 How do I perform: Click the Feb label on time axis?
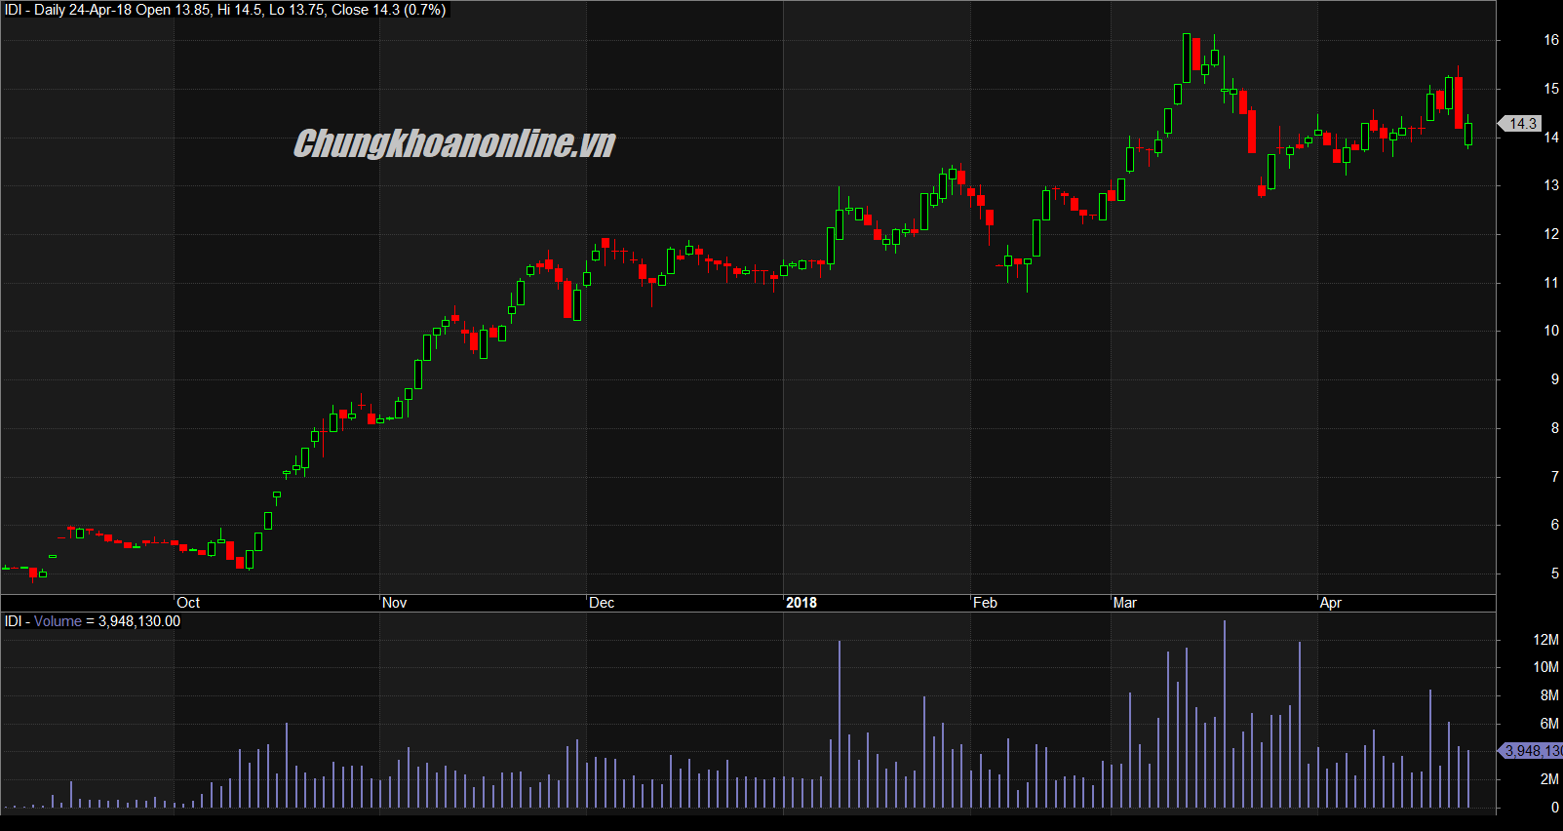(985, 603)
